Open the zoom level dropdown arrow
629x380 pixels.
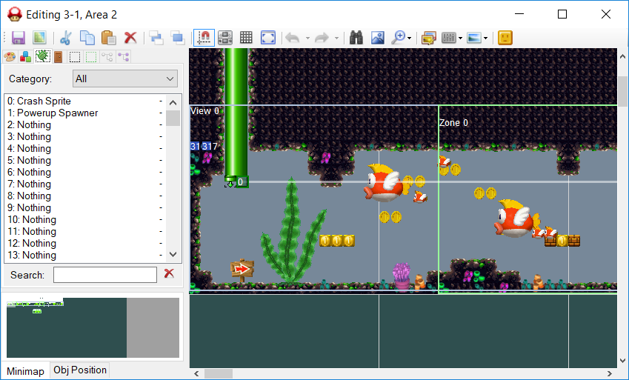click(x=409, y=38)
